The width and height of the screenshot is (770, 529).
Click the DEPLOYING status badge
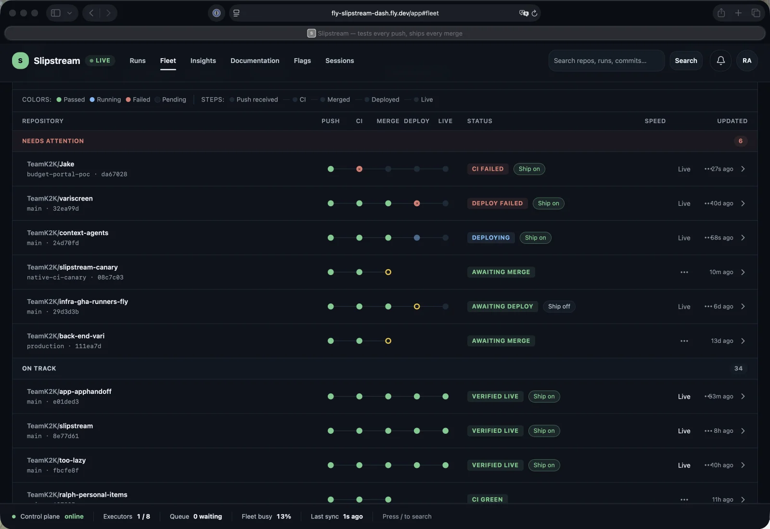click(x=490, y=238)
